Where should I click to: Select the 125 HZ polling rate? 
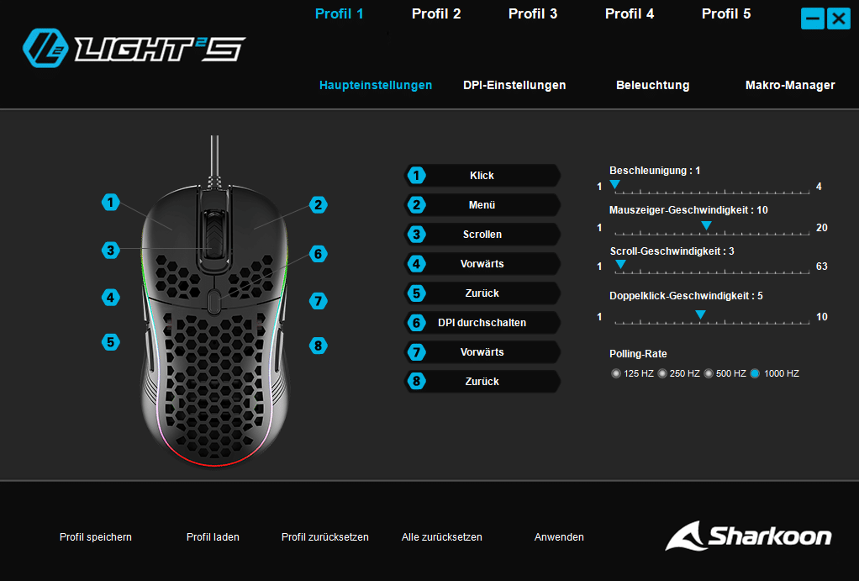(616, 373)
